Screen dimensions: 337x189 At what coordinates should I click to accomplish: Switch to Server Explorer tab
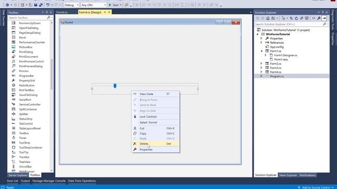click(x=18, y=175)
